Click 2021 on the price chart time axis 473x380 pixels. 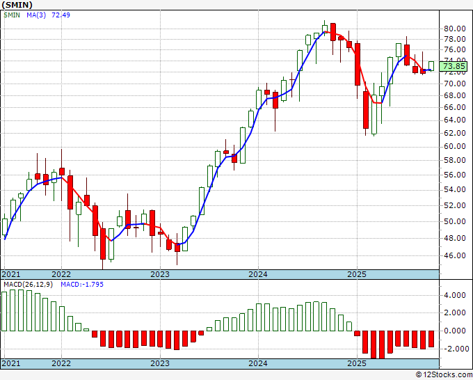11,274
